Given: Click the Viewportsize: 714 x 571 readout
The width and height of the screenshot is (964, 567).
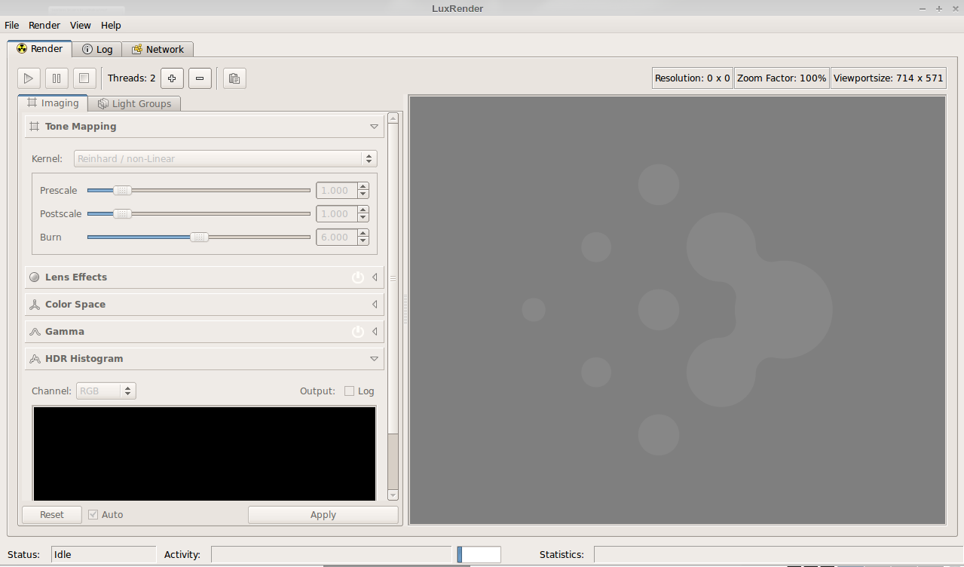Looking at the screenshot, I should click(x=889, y=78).
